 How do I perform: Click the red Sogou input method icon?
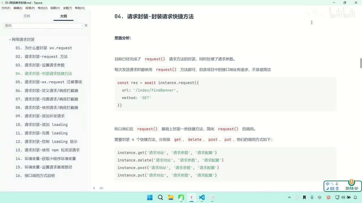[x=329, y=197]
